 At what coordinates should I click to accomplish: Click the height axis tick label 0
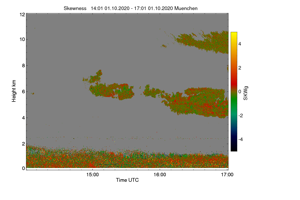(23, 168)
